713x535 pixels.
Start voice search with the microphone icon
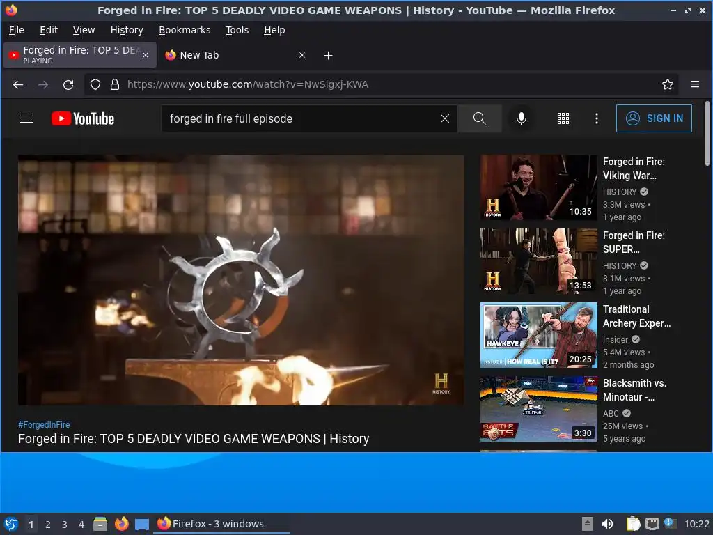pyautogui.click(x=522, y=118)
